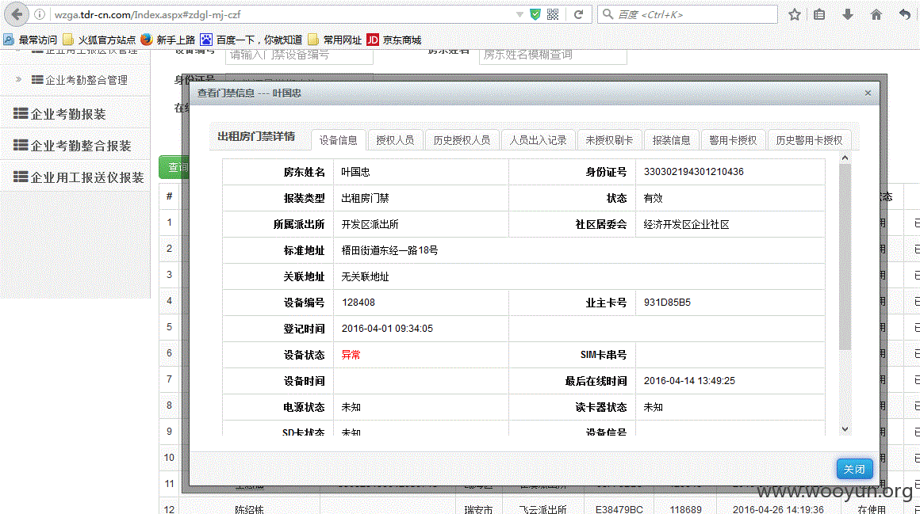Switch to 历史警用卡授权 tab
This screenshot has height=514, width=920.
click(x=809, y=140)
